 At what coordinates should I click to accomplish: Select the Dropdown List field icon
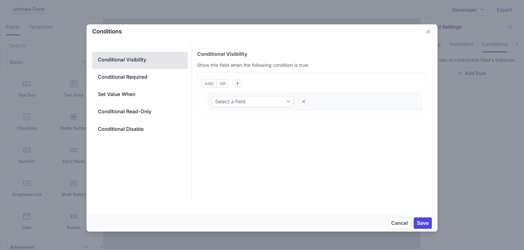pos(27,183)
